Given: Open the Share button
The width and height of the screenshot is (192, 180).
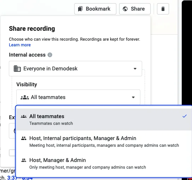Looking at the screenshot, I should 135,9.
